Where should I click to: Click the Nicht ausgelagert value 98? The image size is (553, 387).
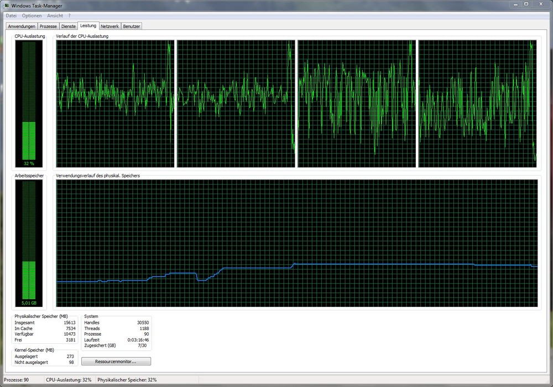point(71,362)
